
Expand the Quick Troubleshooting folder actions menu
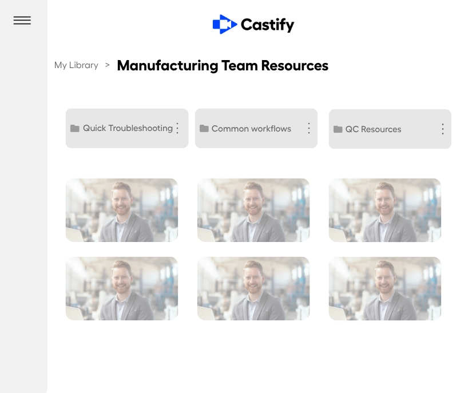(x=177, y=128)
